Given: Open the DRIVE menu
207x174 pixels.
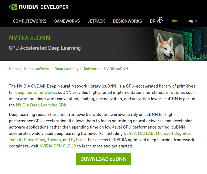Looking at the screenshot, I should 156,21.
